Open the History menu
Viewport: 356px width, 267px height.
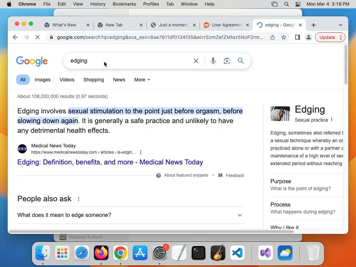98,4
